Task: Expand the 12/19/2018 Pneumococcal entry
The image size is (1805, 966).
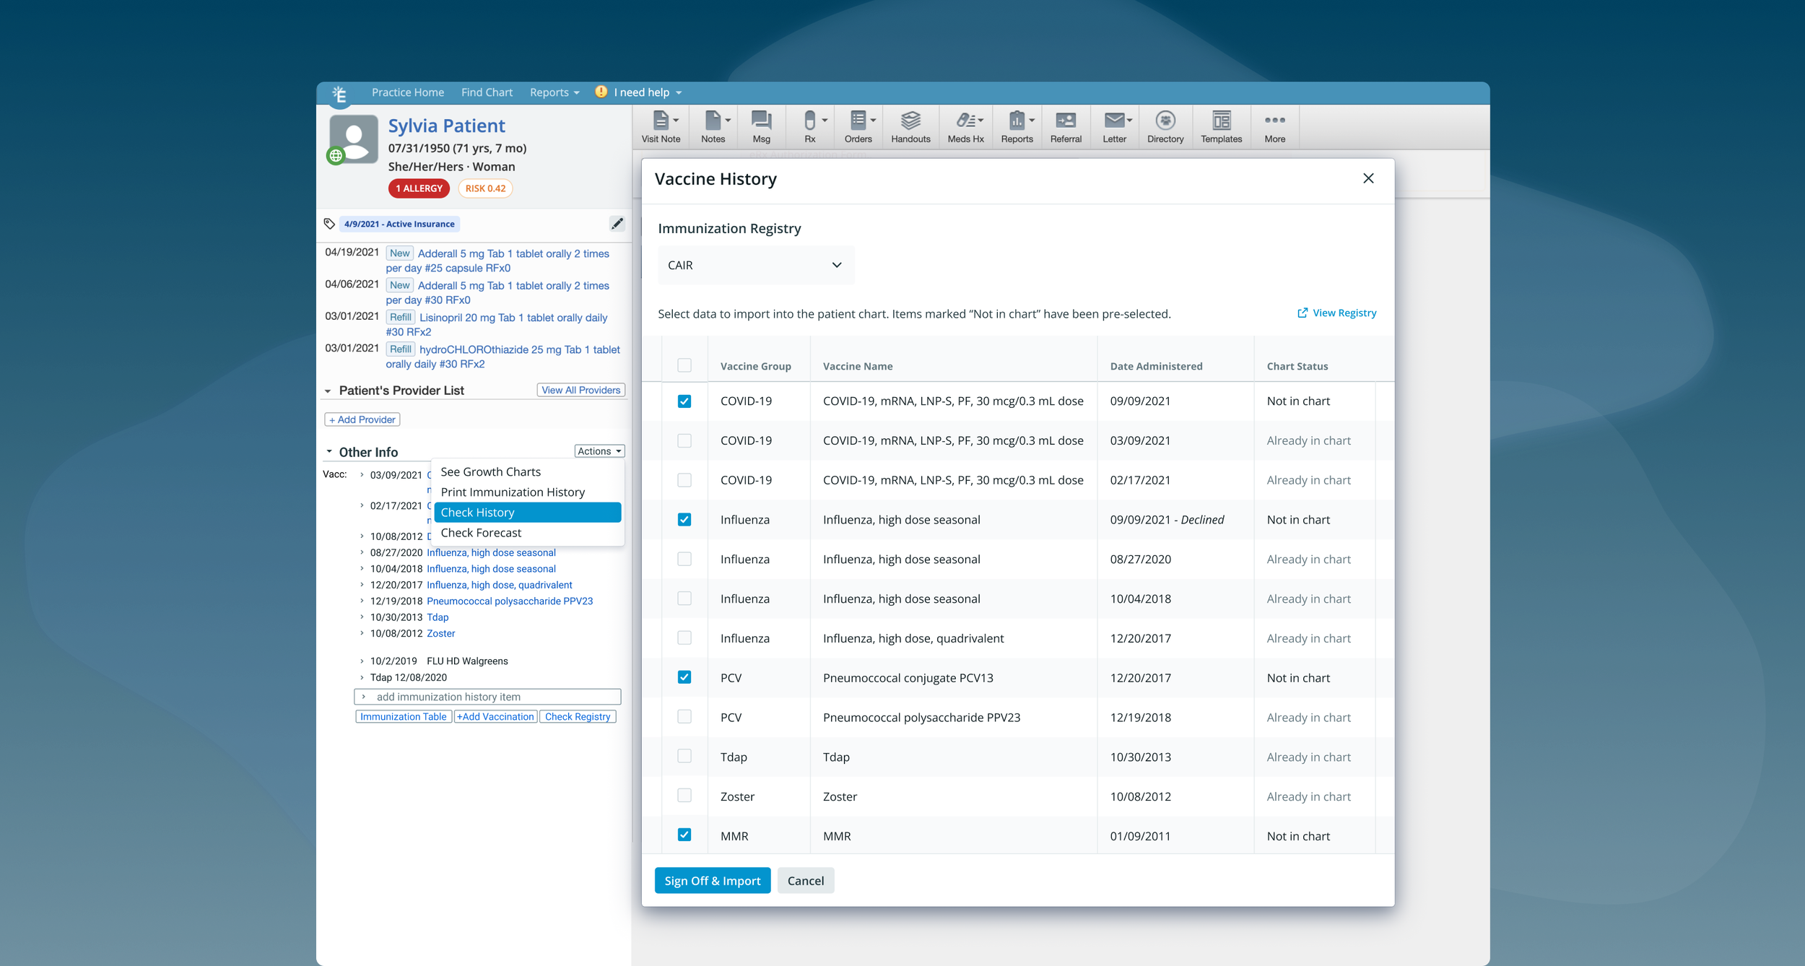Action: point(362,601)
